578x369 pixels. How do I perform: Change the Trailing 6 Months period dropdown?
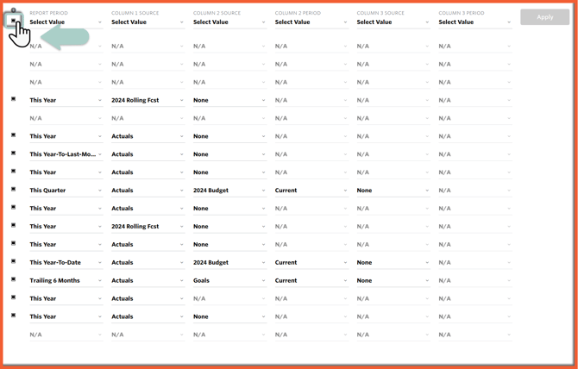(66, 280)
